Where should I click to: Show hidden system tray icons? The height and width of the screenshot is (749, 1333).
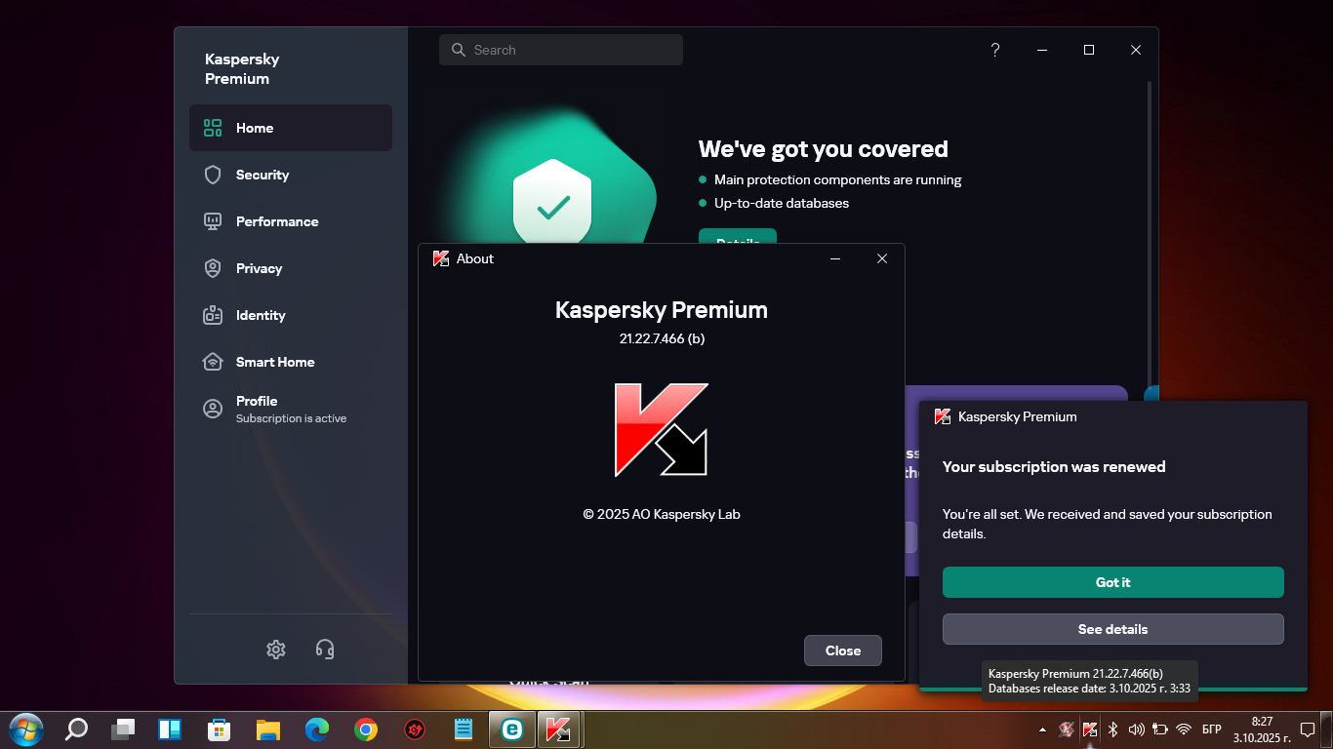click(1042, 729)
